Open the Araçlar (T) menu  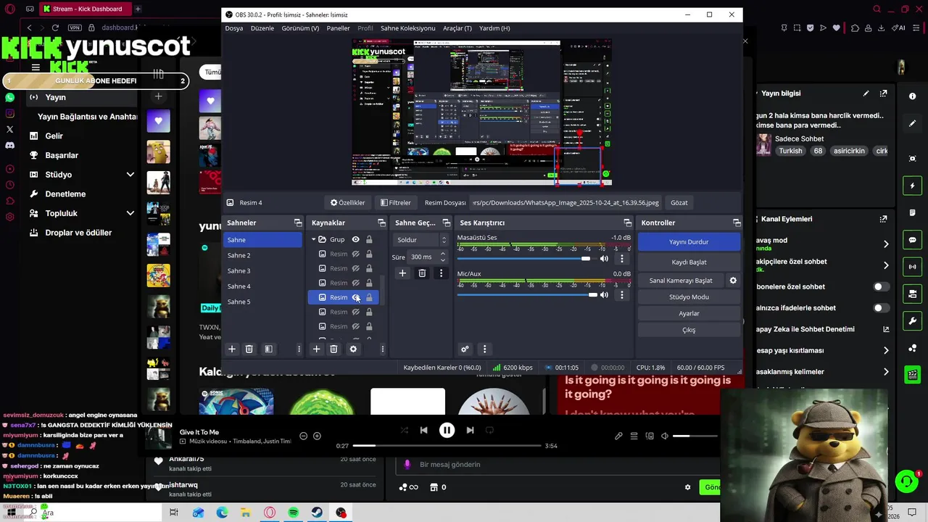coord(457,28)
